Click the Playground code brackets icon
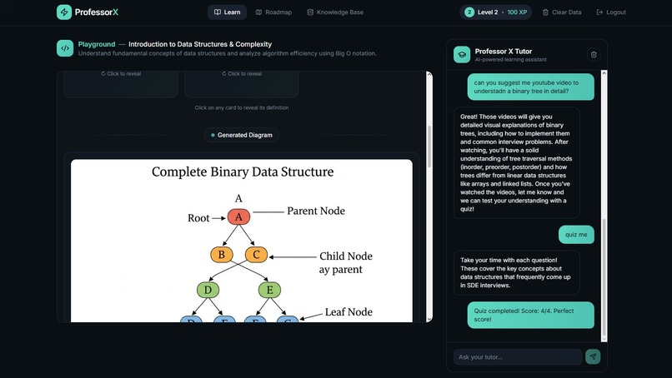The height and width of the screenshot is (378, 672). pyautogui.click(x=65, y=48)
